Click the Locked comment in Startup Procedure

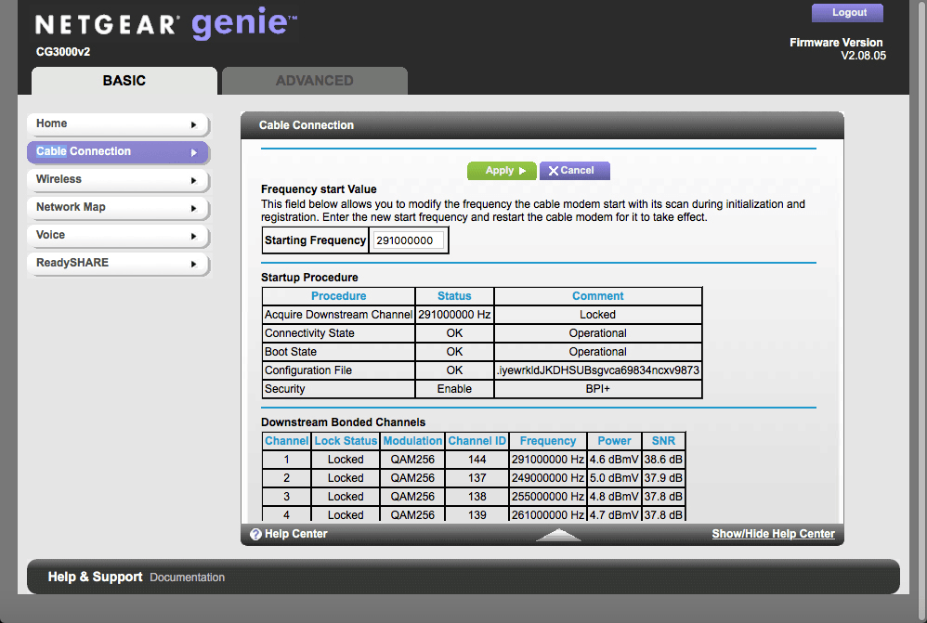pyautogui.click(x=597, y=315)
